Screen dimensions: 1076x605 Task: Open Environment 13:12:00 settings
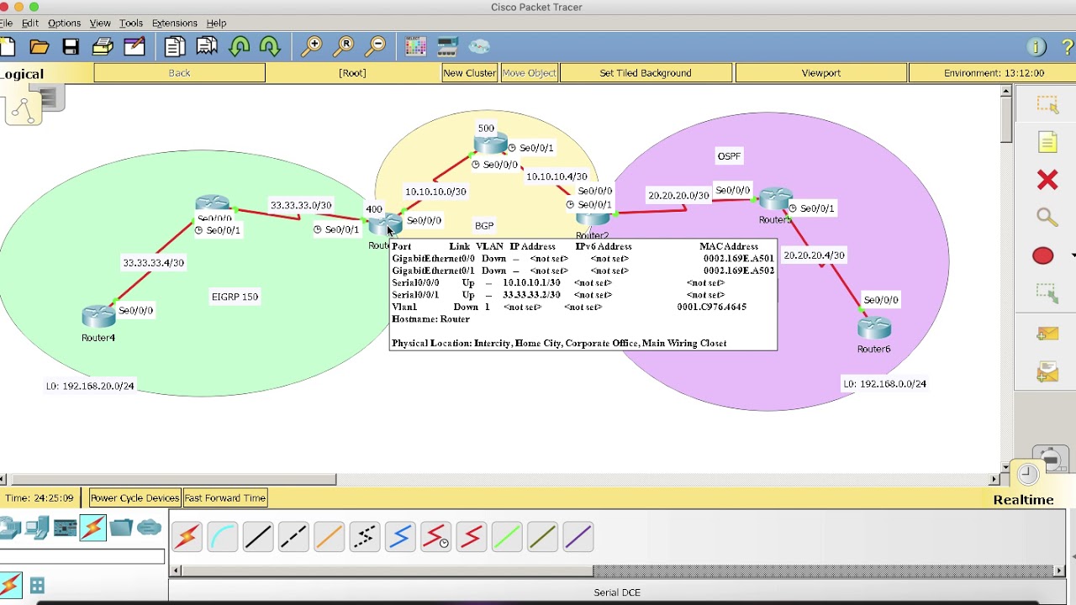coord(994,73)
